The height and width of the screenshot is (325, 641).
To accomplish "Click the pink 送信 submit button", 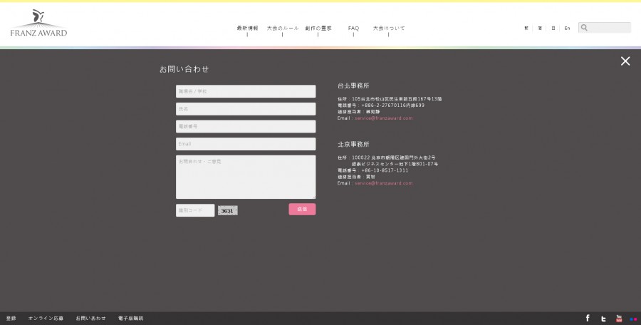I will click(302, 209).
